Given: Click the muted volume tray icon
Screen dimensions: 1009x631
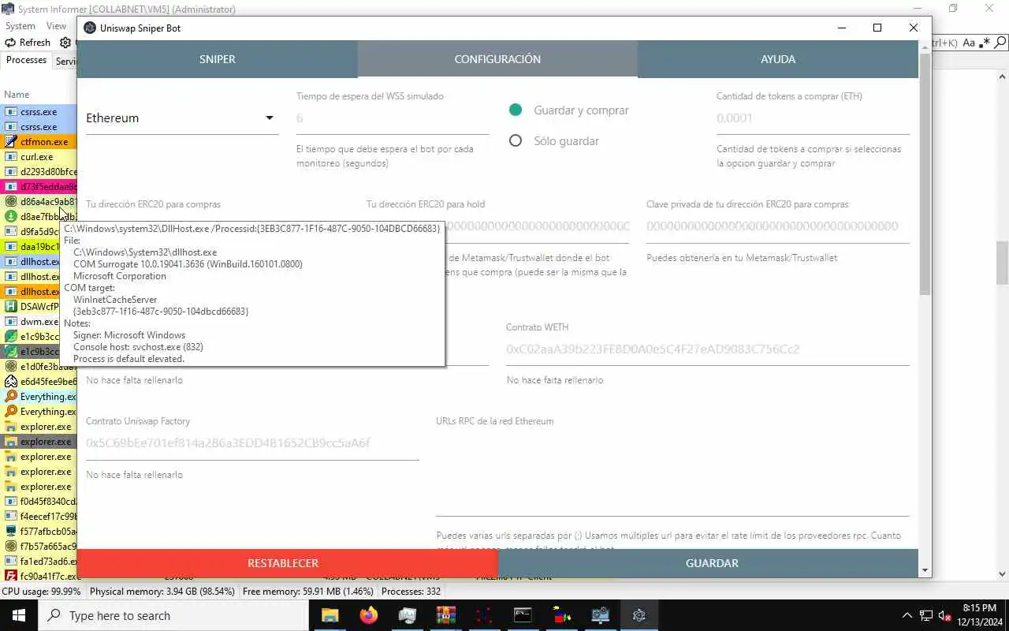Looking at the screenshot, I should (x=945, y=615).
